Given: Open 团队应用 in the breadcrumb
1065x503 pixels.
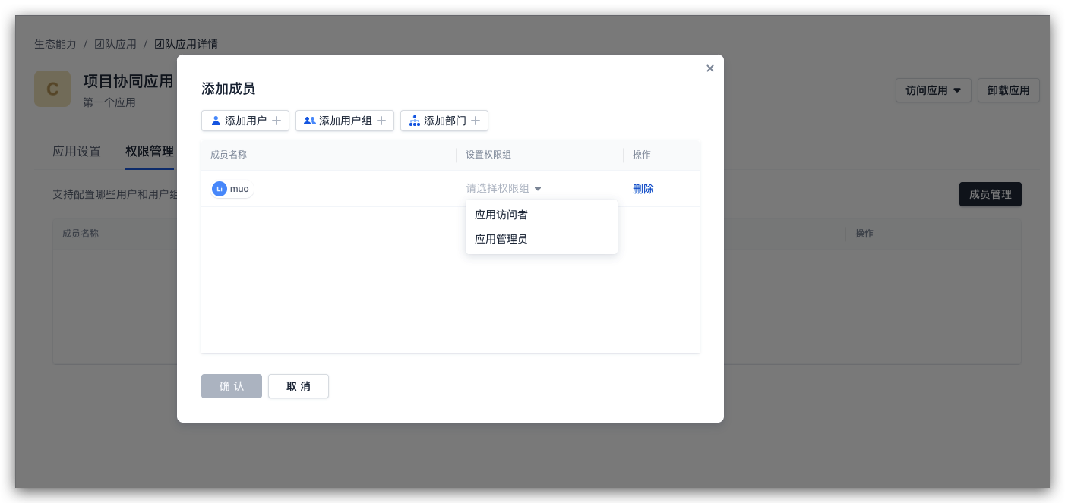Looking at the screenshot, I should [x=115, y=44].
